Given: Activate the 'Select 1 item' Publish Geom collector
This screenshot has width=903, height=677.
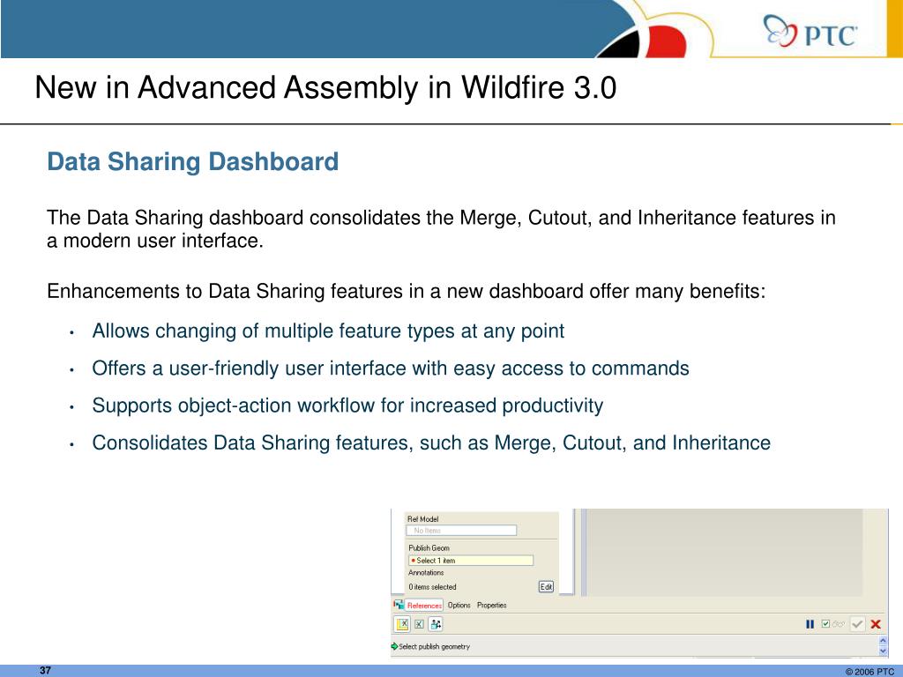Looking at the screenshot, I should (x=471, y=560).
